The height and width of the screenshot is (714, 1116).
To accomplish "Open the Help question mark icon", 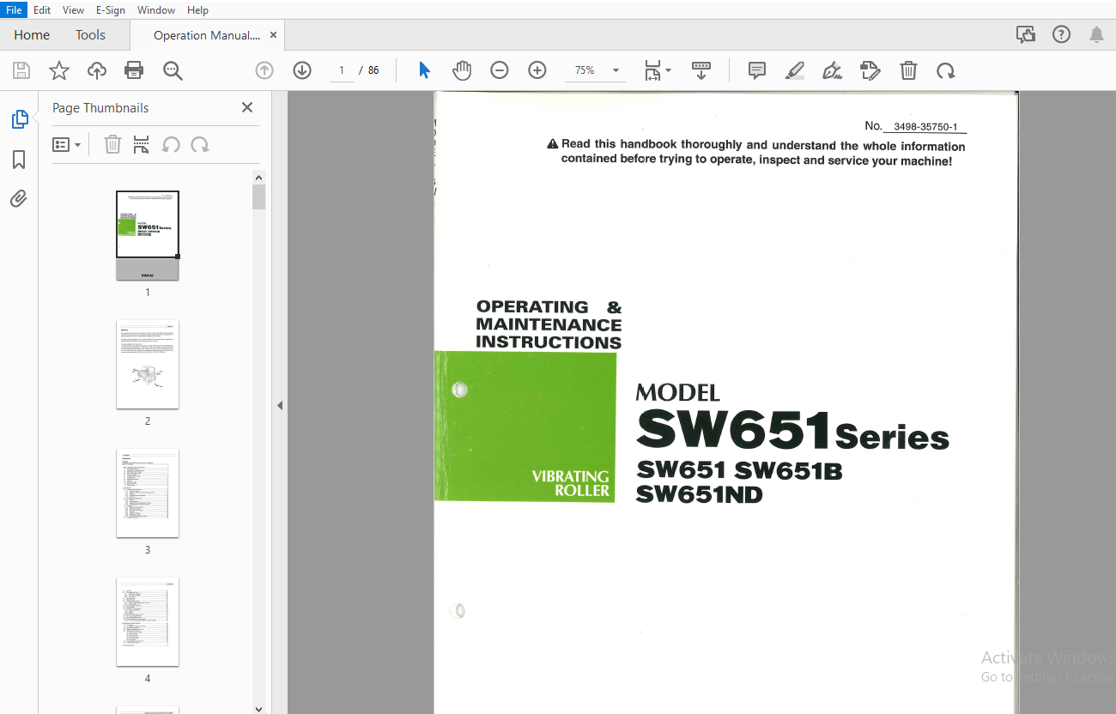I will pyautogui.click(x=1062, y=34).
